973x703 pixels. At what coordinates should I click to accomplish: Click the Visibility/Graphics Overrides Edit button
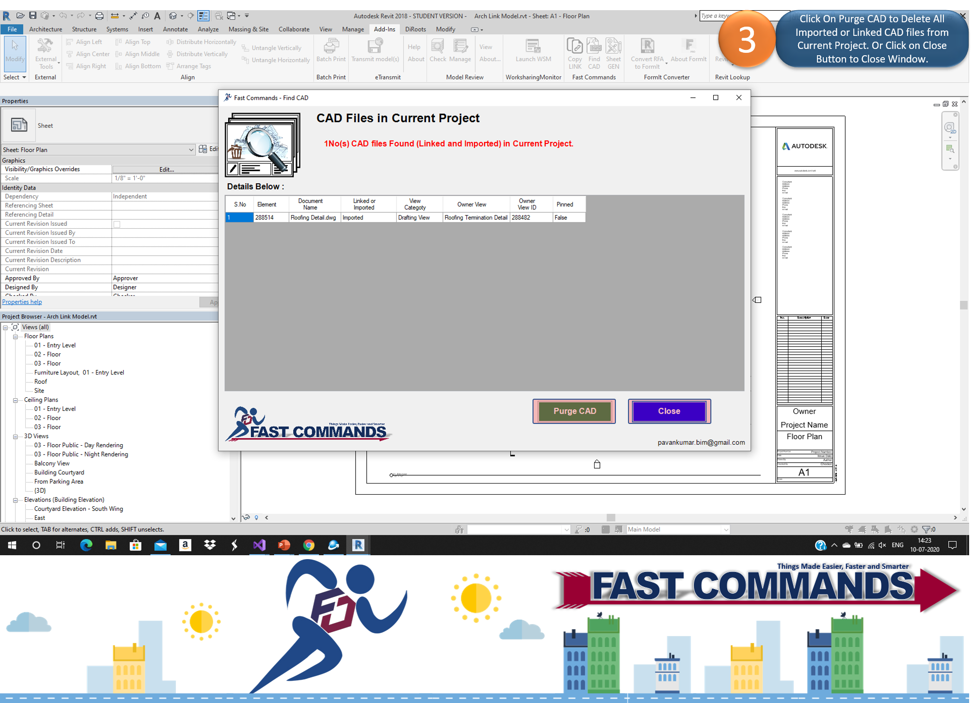click(x=166, y=169)
